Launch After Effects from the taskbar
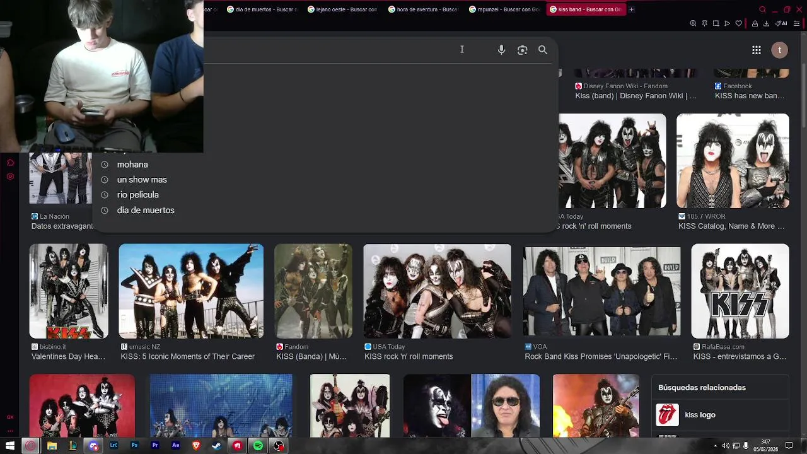 pyautogui.click(x=175, y=446)
